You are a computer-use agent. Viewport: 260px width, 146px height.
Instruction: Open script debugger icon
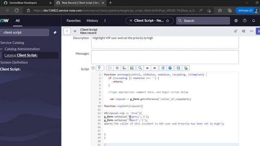click(186, 68)
